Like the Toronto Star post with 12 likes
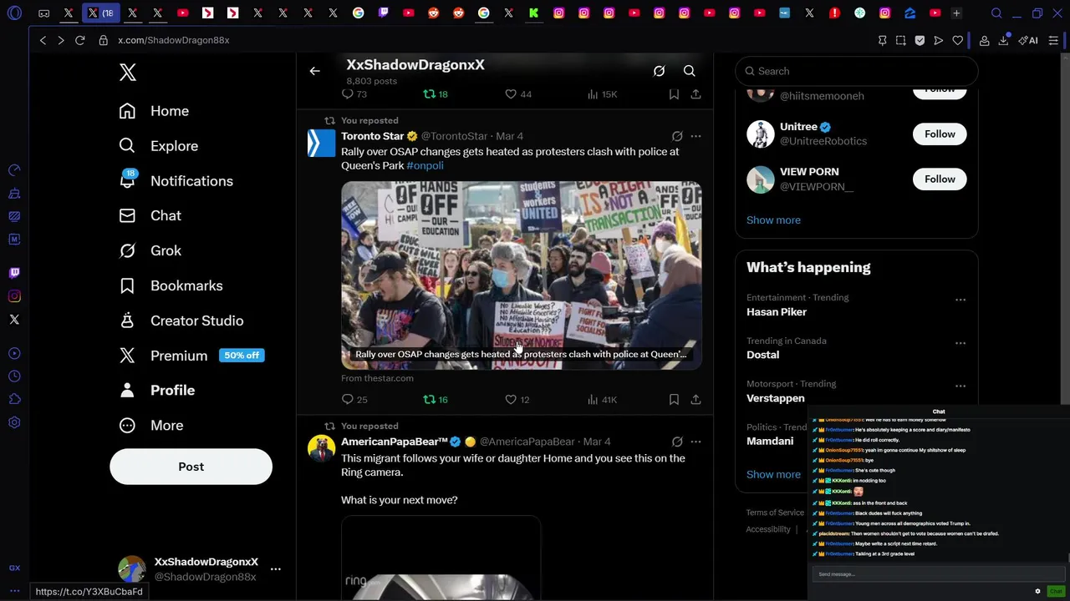This screenshot has height=601, width=1070. click(x=517, y=400)
